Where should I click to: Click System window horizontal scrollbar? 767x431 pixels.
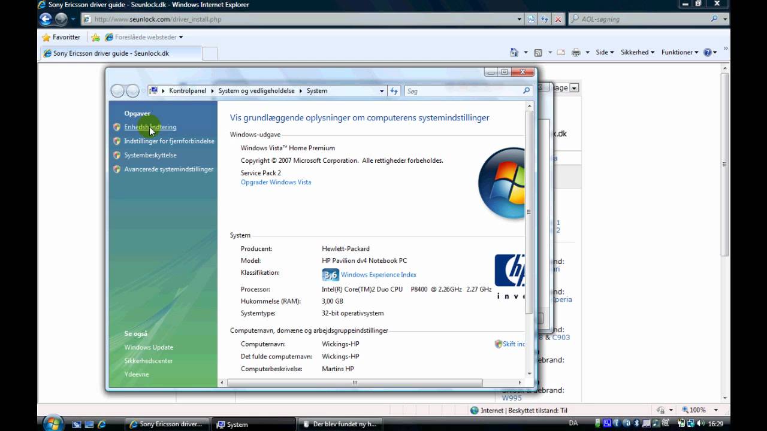pyautogui.click(x=355, y=383)
